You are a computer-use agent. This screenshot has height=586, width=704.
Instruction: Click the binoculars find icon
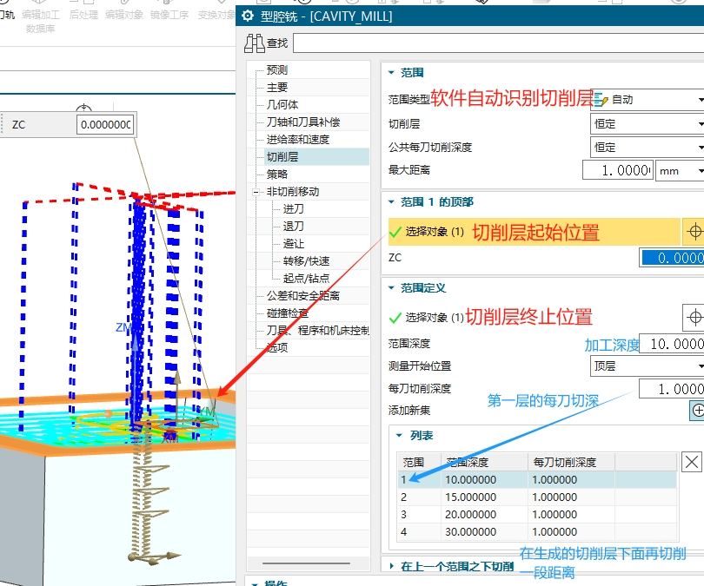[x=255, y=43]
